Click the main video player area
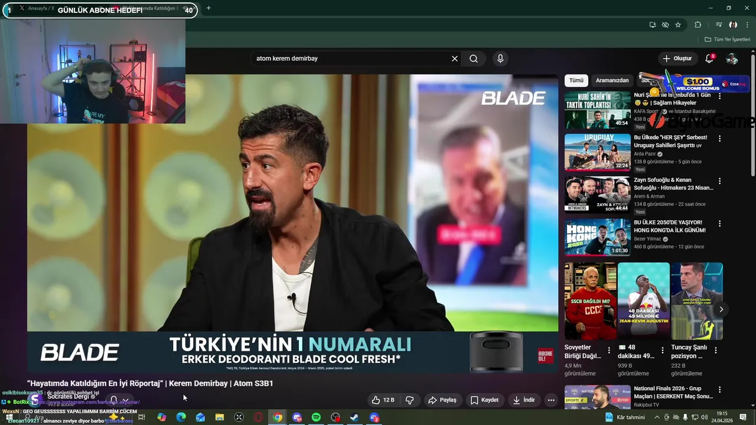Screen dimensions: 756x425 [292, 223]
